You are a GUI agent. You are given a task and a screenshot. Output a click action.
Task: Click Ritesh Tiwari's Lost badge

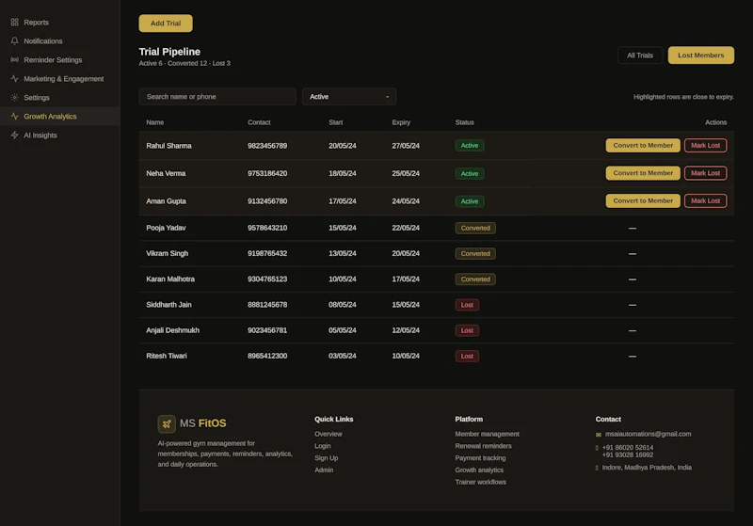click(467, 356)
